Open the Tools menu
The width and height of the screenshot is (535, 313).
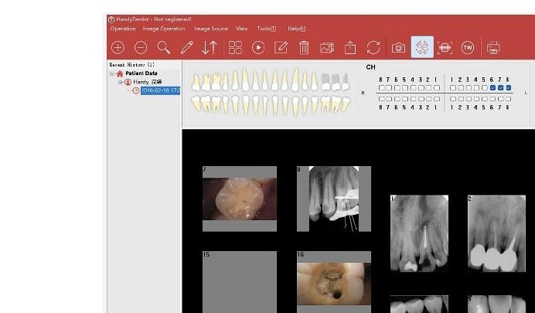(x=267, y=29)
